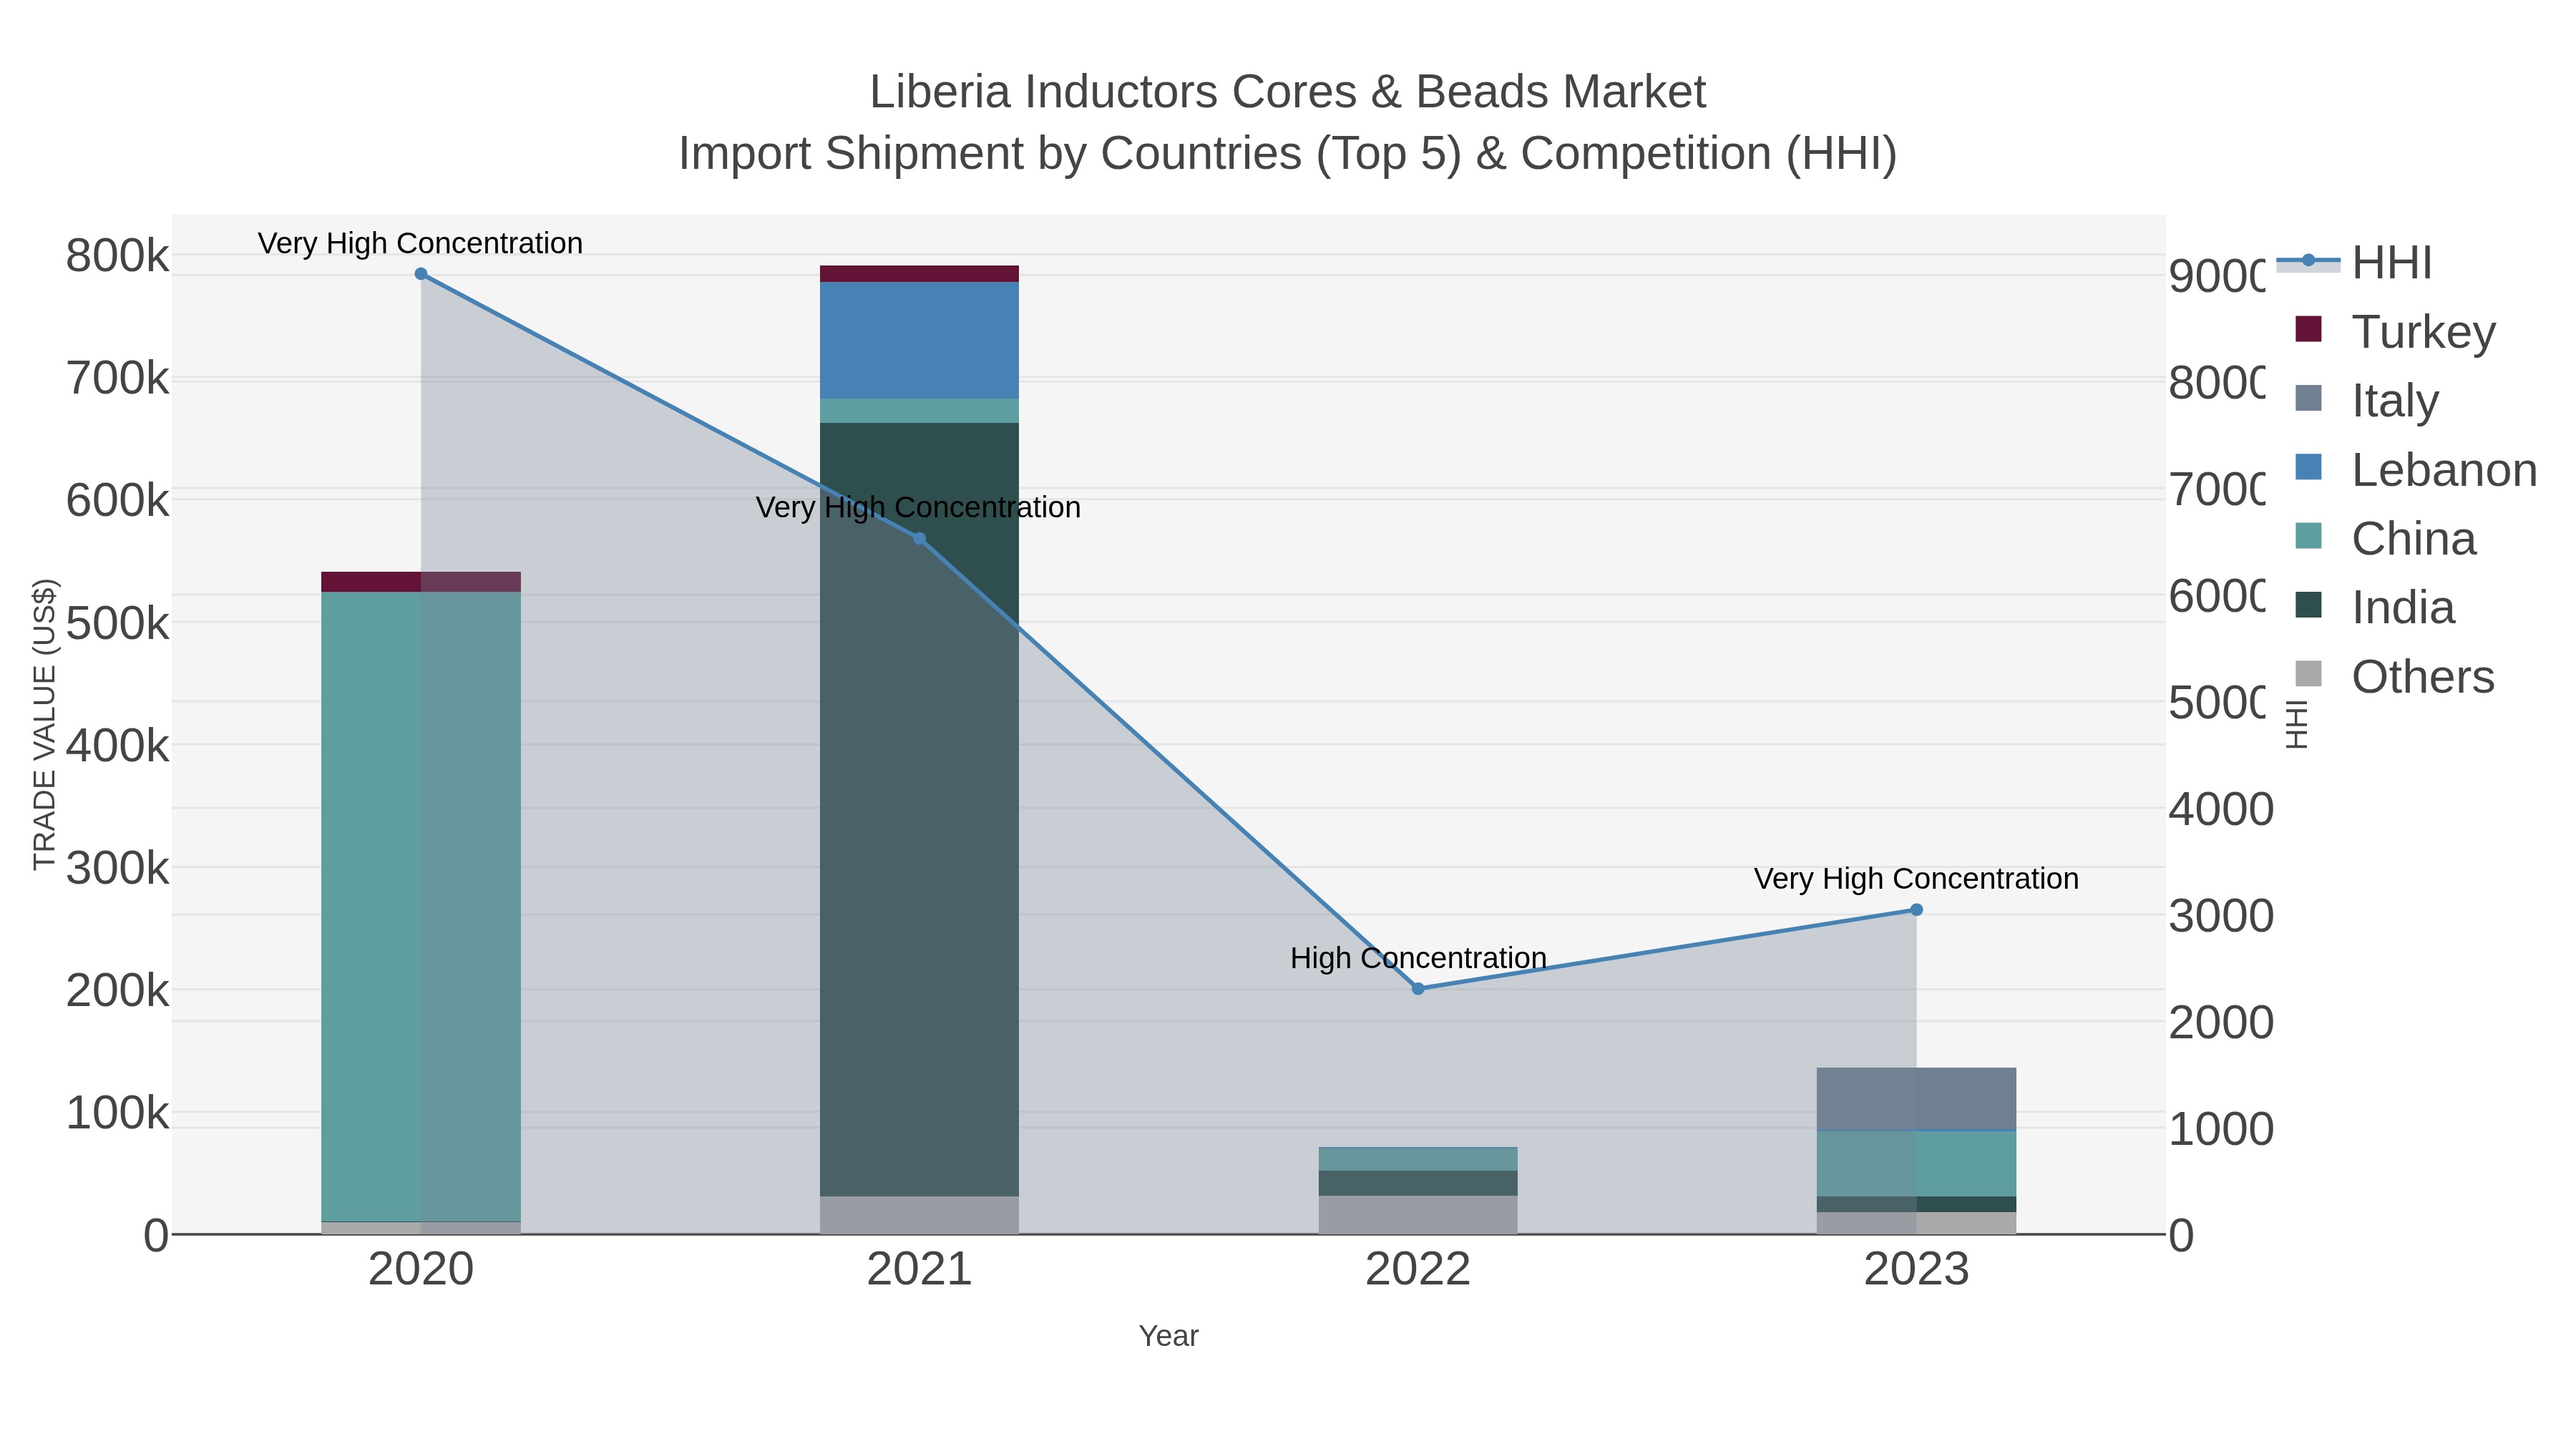Image resolution: width=2576 pixels, height=1449 pixels.
Task: Toggle the Turkey legend entry
Action: 2395,331
